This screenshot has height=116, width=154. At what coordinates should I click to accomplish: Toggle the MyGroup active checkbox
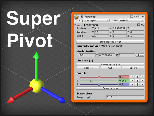(x=82, y=16)
